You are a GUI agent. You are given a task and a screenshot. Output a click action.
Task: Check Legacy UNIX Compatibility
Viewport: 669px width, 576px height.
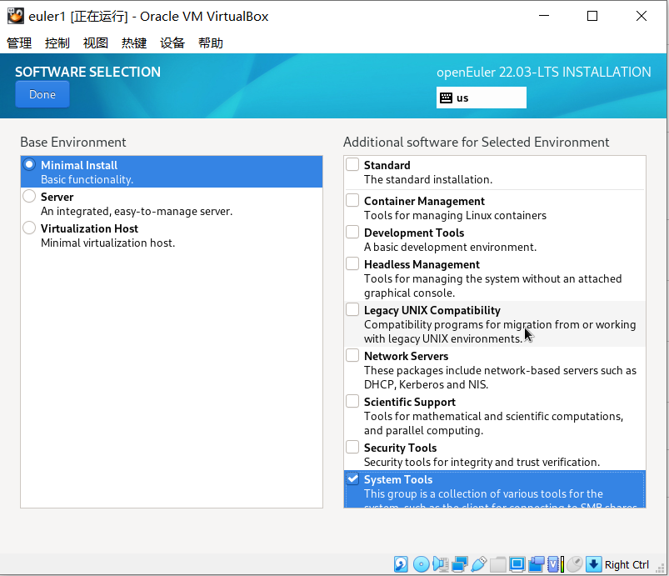point(352,309)
